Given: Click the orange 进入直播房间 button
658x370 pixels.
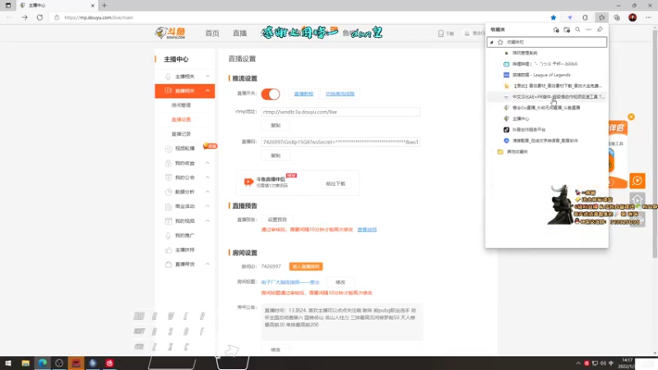Looking at the screenshot, I should (x=305, y=266).
